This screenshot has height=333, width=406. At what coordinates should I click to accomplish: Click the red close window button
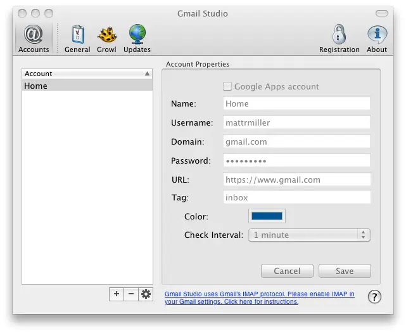coord(22,13)
